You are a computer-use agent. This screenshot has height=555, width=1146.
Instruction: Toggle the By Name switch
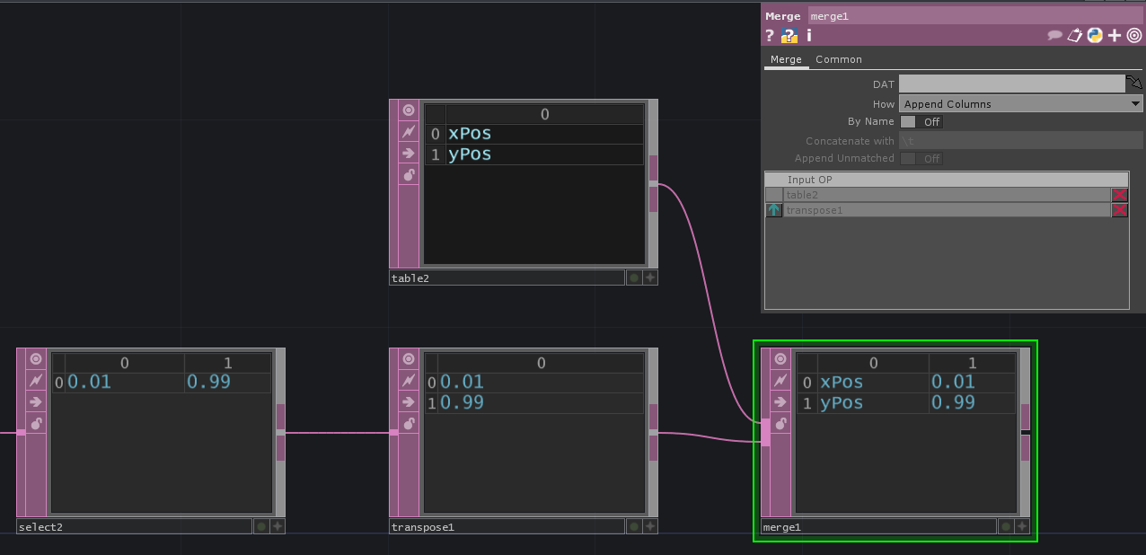(x=921, y=122)
